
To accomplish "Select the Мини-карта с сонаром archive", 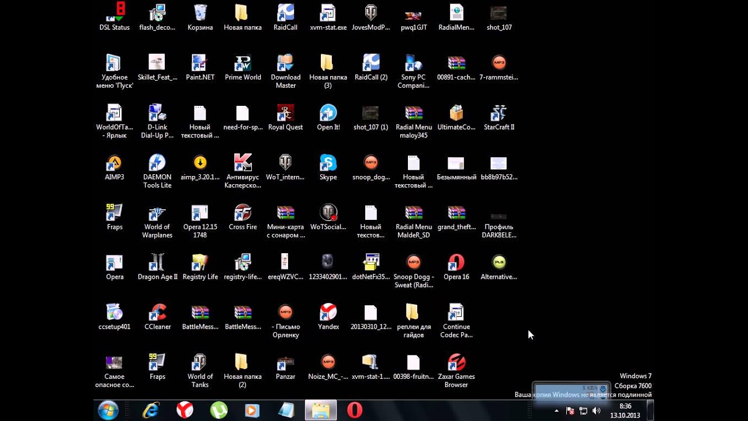I will (x=285, y=221).
